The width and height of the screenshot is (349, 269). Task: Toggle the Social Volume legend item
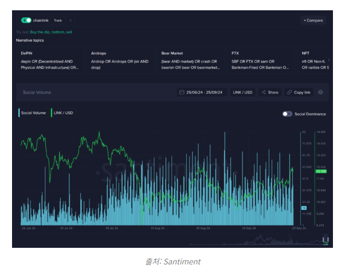[x=33, y=113]
